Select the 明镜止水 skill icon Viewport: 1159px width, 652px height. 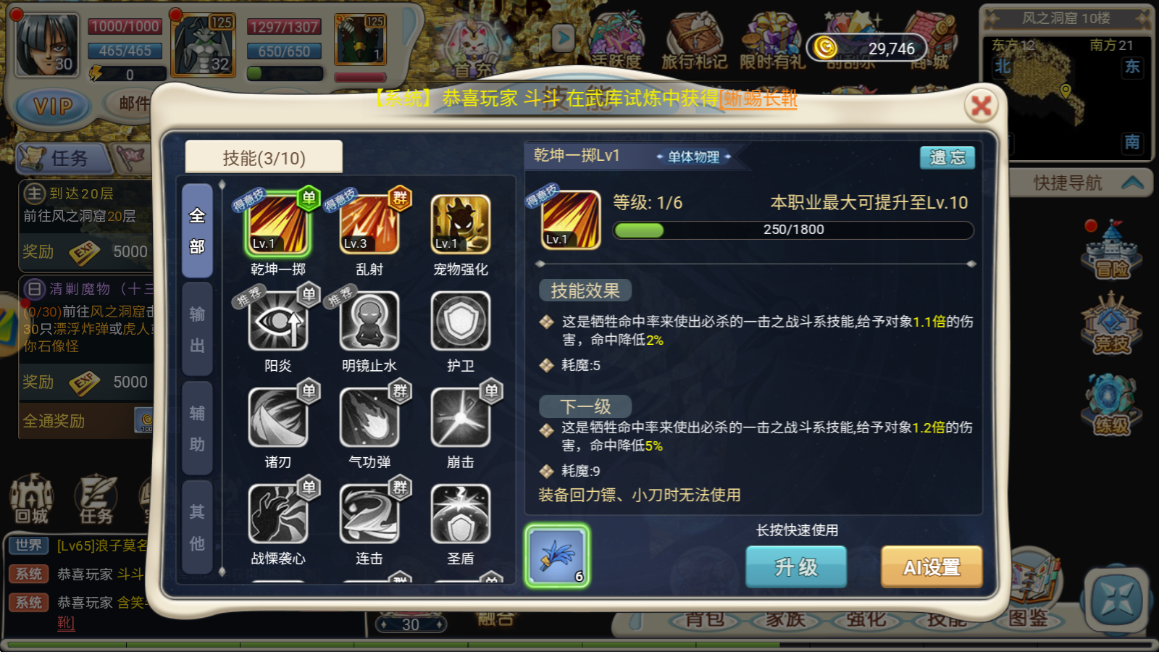(x=369, y=320)
